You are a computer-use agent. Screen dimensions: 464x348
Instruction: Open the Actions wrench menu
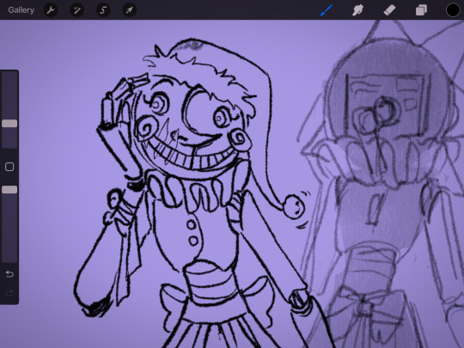[51, 10]
